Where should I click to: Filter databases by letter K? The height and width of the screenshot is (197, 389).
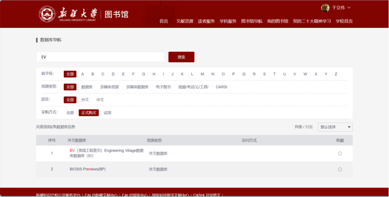coord(182,74)
